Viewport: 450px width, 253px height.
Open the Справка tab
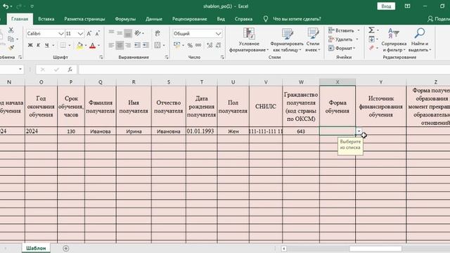243,19
